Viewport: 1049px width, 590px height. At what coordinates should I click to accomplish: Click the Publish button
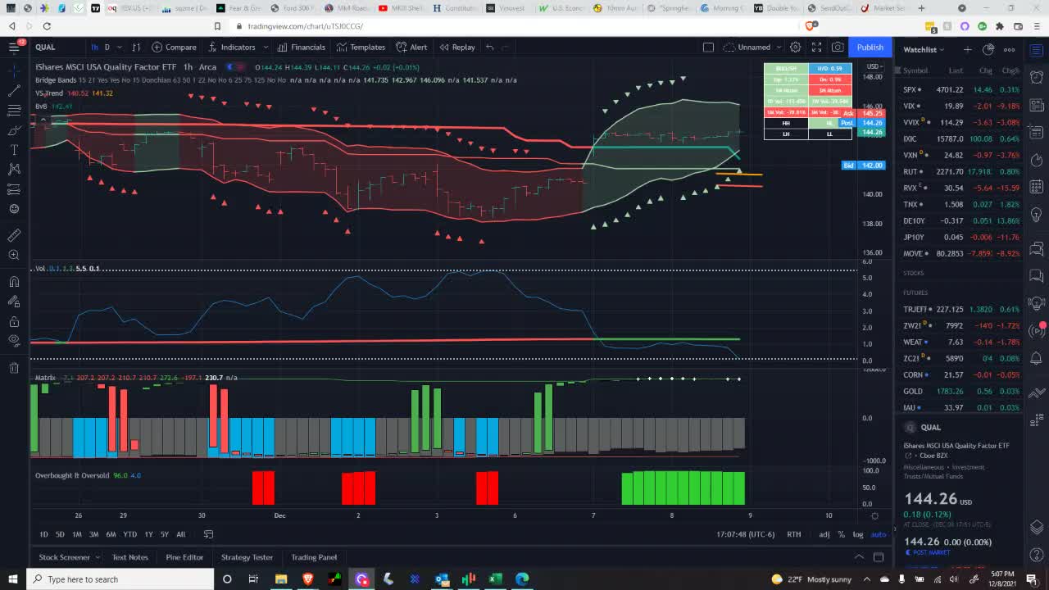click(870, 47)
